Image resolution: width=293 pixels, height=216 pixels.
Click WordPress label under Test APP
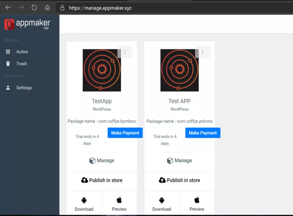(179, 109)
